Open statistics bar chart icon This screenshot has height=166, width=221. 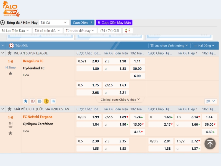(x=53, y=101)
